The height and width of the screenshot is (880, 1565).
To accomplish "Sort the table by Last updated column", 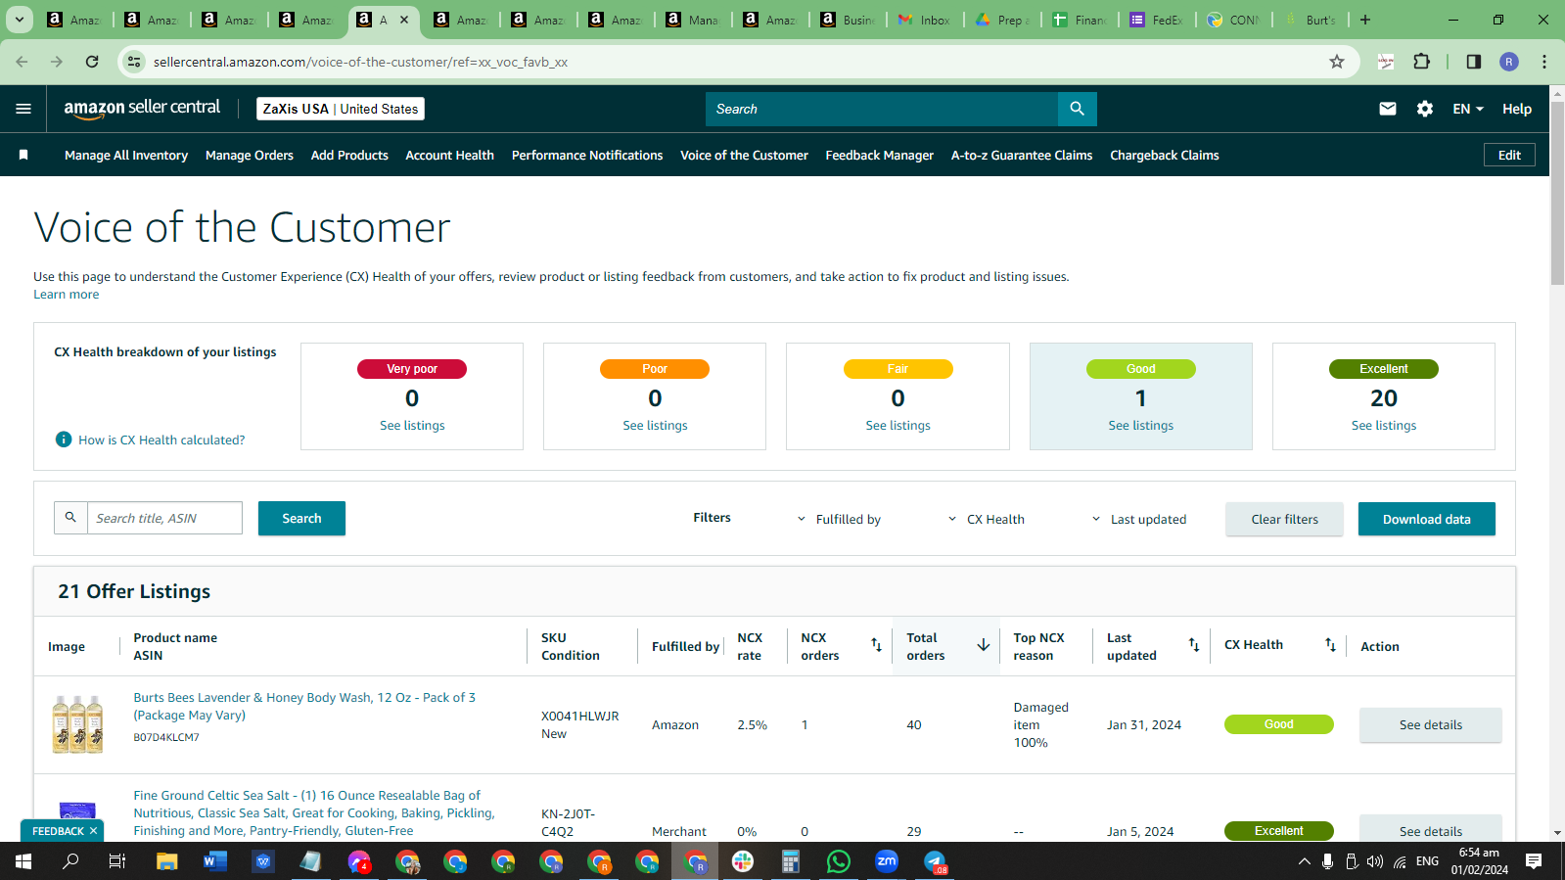I will [x=1194, y=644].
